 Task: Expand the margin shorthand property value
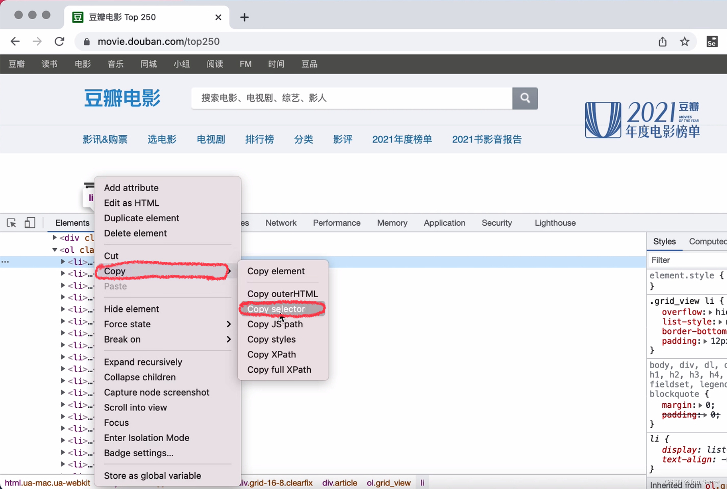tap(700, 405)
